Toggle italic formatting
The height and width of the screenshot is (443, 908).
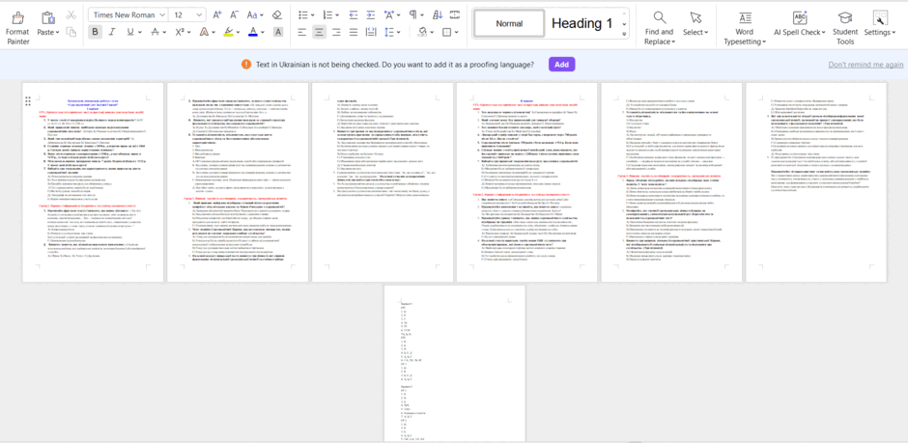click(x=112, y=33)
